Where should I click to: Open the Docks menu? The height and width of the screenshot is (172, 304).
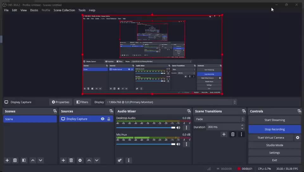click(34, 10)
